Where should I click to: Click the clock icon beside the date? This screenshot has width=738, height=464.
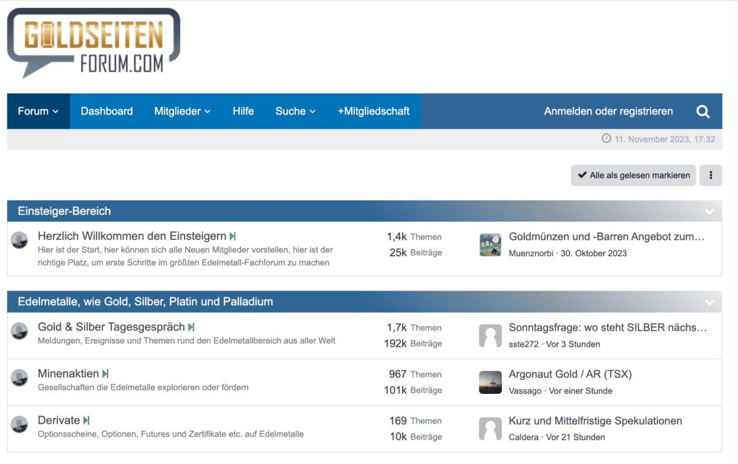(606, 139)
